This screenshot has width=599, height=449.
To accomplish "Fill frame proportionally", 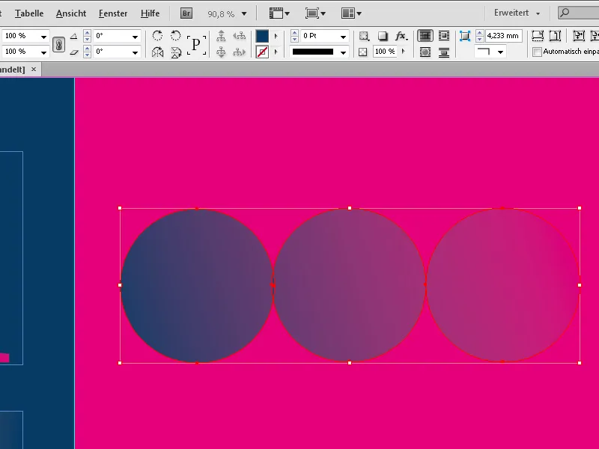I will click(538, 36).
